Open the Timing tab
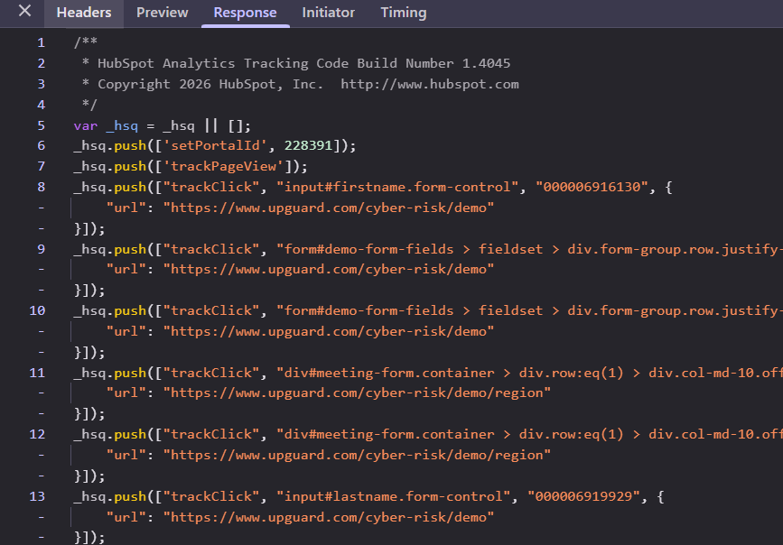 (403, 13)
